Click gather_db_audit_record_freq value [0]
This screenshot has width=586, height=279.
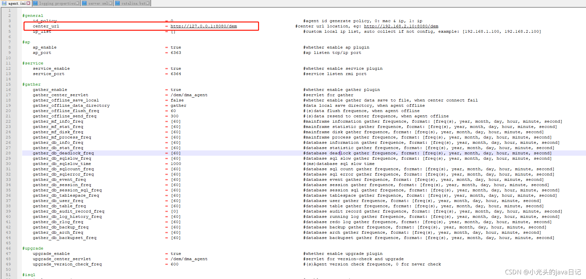tap(175, 211)
